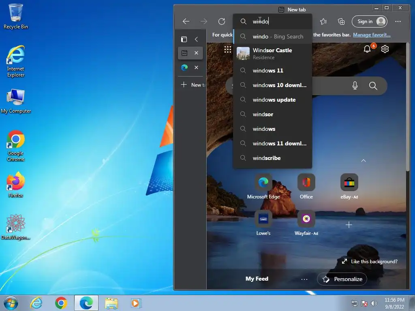Screen dimensions: 415x311
Task: Collapse the vertical tabs pane chevron
Action: tap(197, 39)
